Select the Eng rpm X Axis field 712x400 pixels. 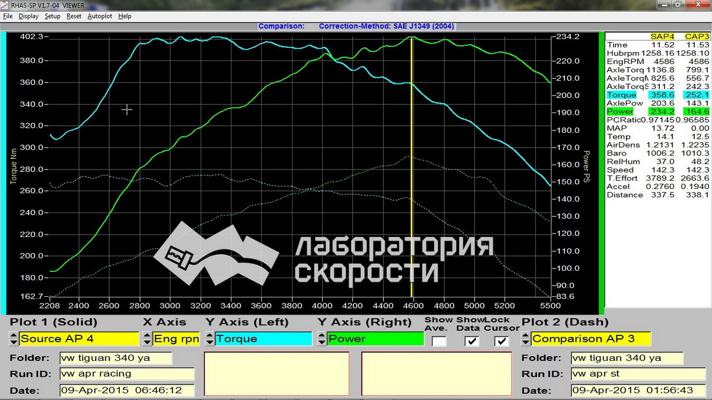pos(177,339)
